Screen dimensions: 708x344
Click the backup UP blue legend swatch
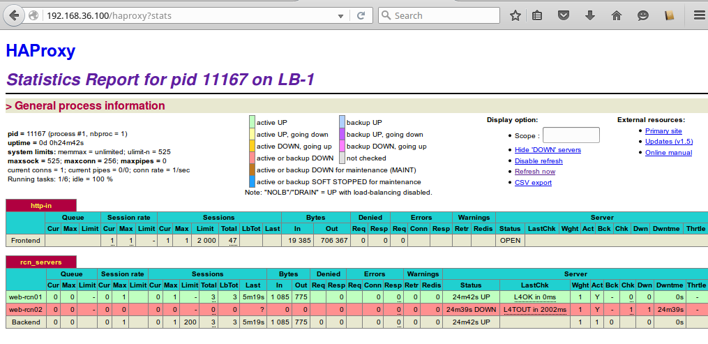[x=342, y=122]
